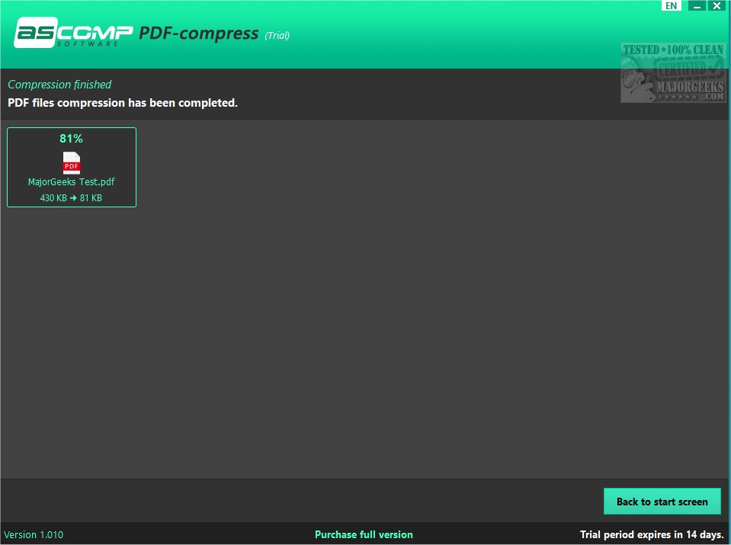Click the Version 1.010 label

(x=34, y=535)
